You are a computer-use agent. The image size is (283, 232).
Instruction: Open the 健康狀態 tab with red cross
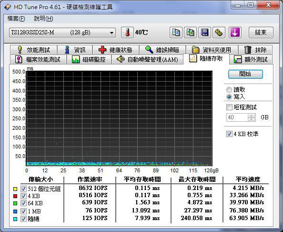[x=115, y=50]
